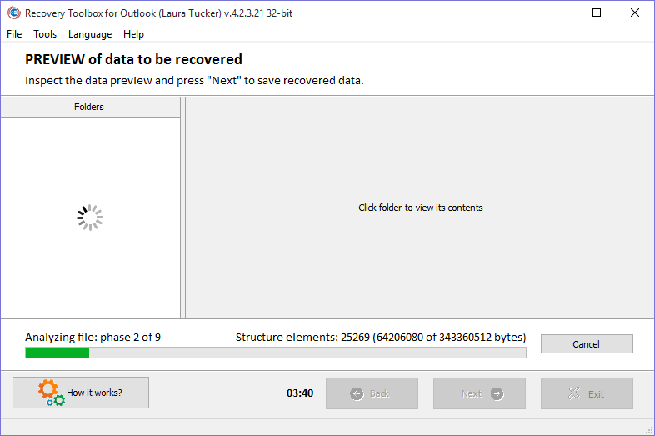Screen dimensions: 655x436
Task: Click the gears icon on How it works button
Action: tap(52, 393)
